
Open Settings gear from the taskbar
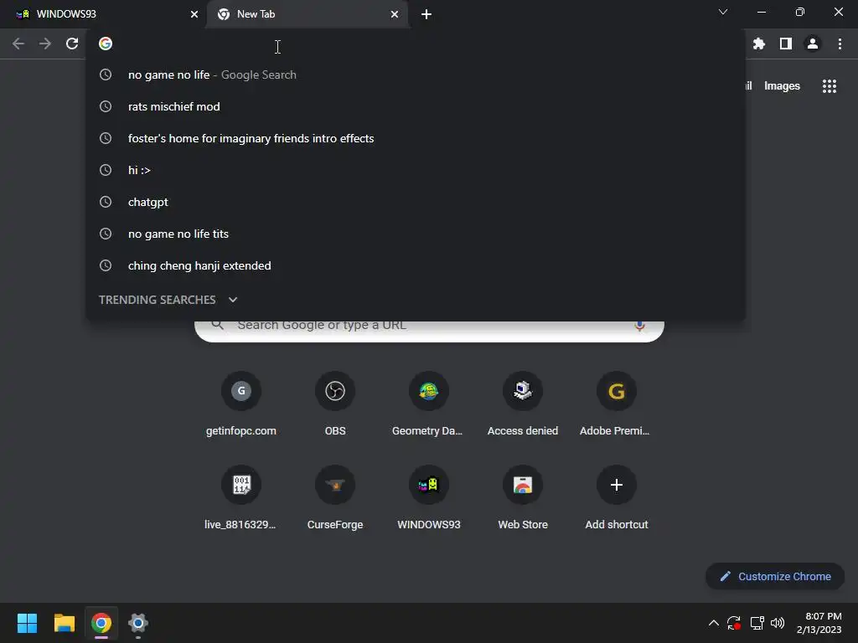[x=138, y=623]
